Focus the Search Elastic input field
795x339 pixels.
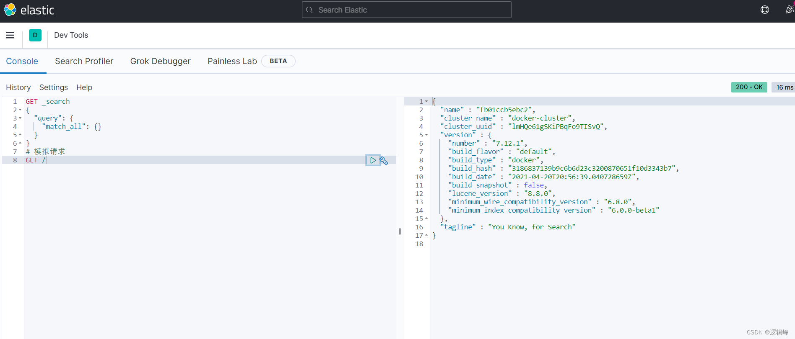411,10
